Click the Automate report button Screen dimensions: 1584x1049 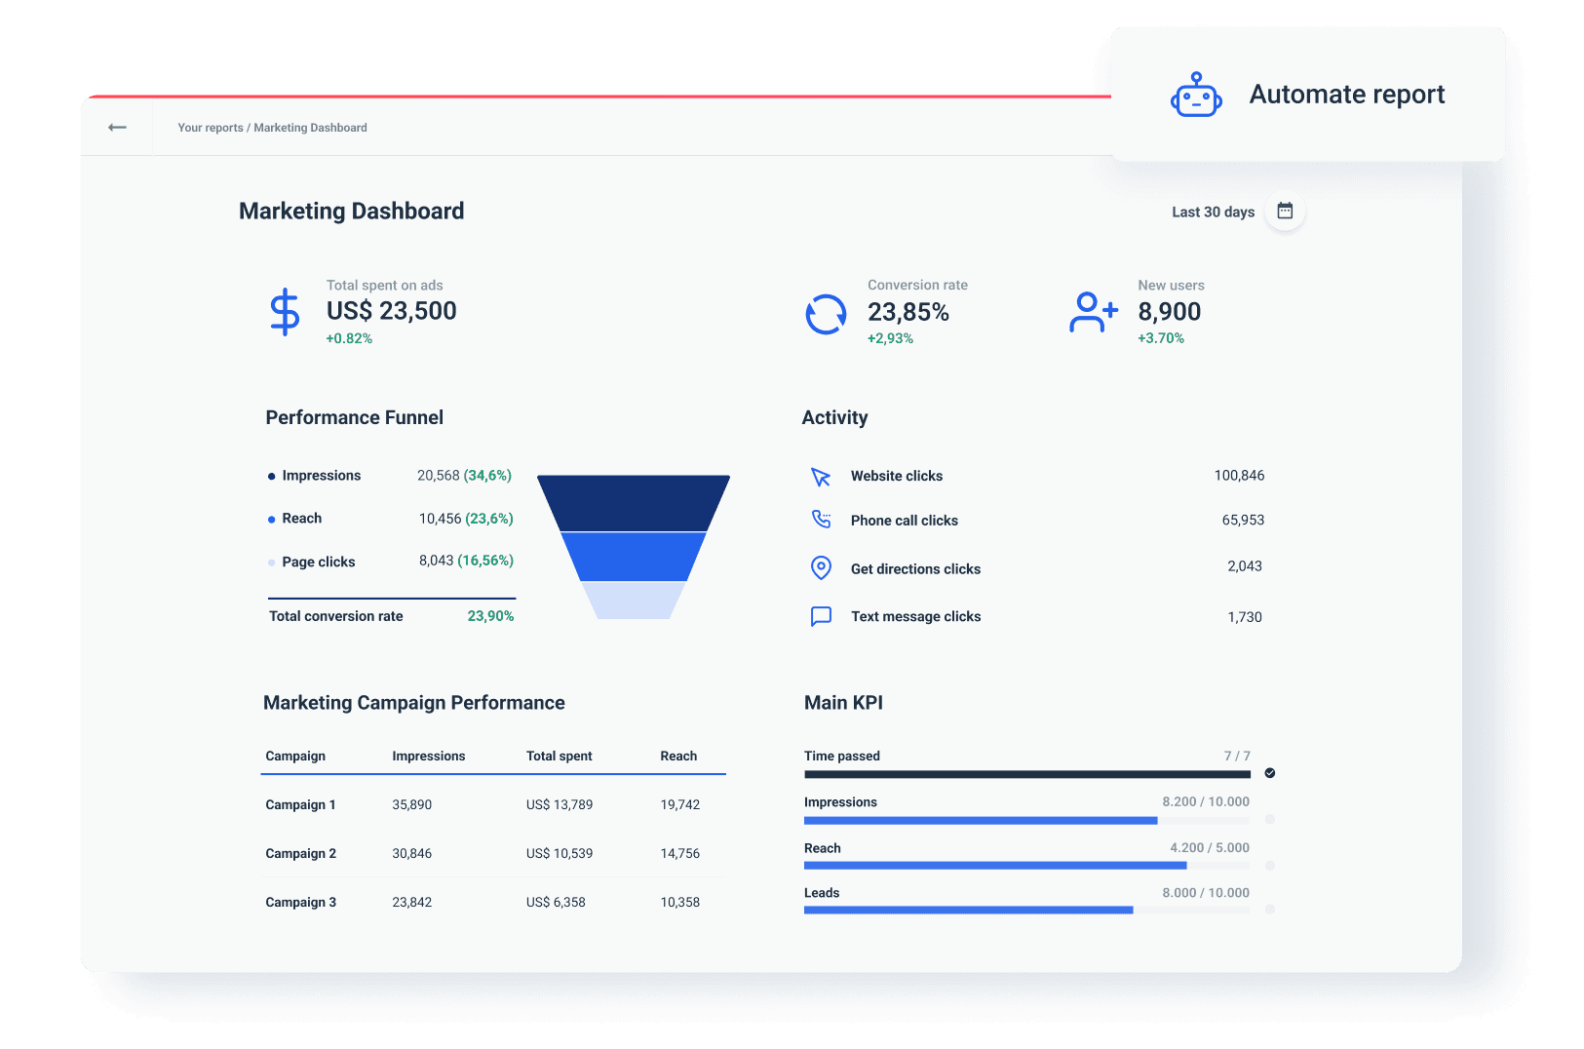(1347, 95)
